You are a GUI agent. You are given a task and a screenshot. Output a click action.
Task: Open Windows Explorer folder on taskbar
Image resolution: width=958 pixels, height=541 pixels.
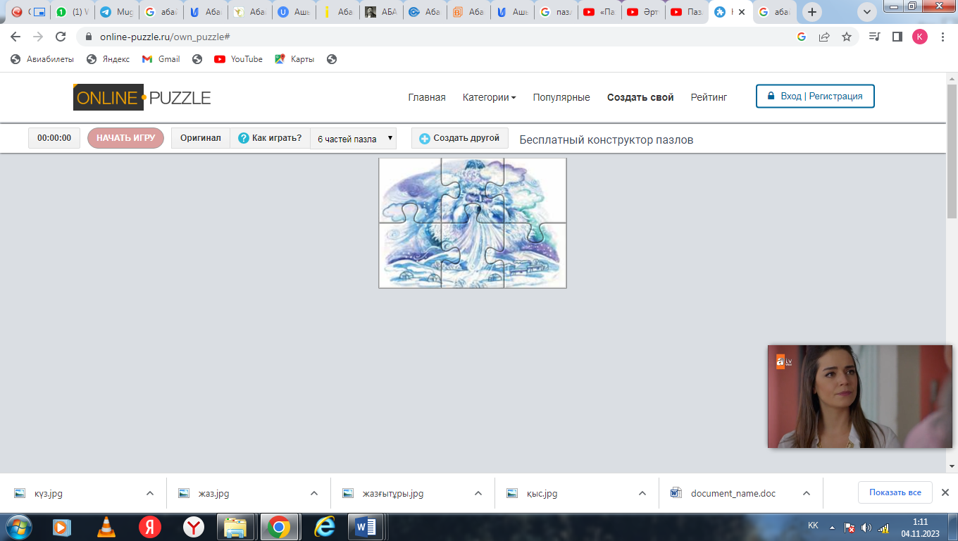pos(235,527)
